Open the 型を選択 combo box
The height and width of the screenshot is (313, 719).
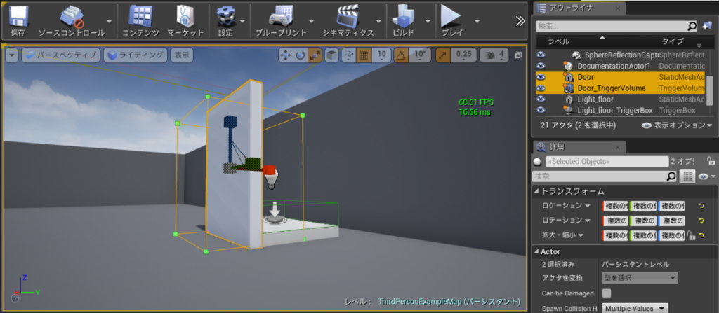[x=640, y=278]
